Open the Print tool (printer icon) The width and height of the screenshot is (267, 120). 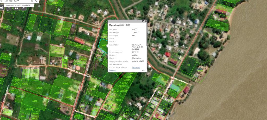(2, 8)
